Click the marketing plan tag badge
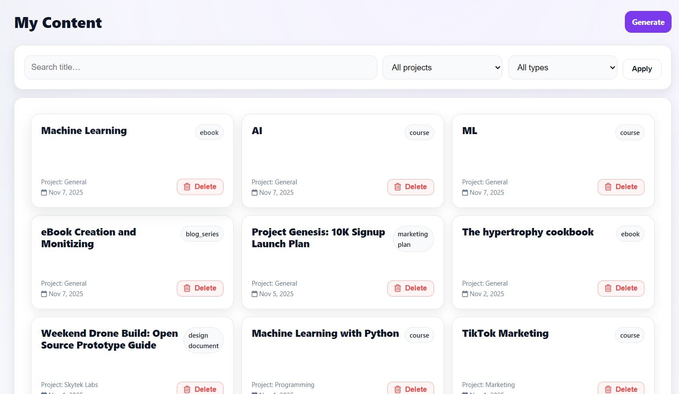Image resolution: width=679 pixels, height=394 pixels. [x=413, y=239]
